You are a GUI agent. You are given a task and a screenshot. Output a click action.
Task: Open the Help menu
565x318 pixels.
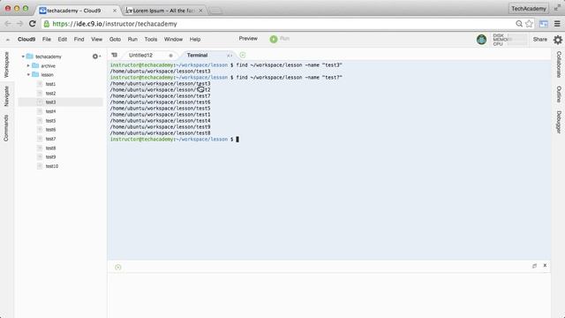195,39
